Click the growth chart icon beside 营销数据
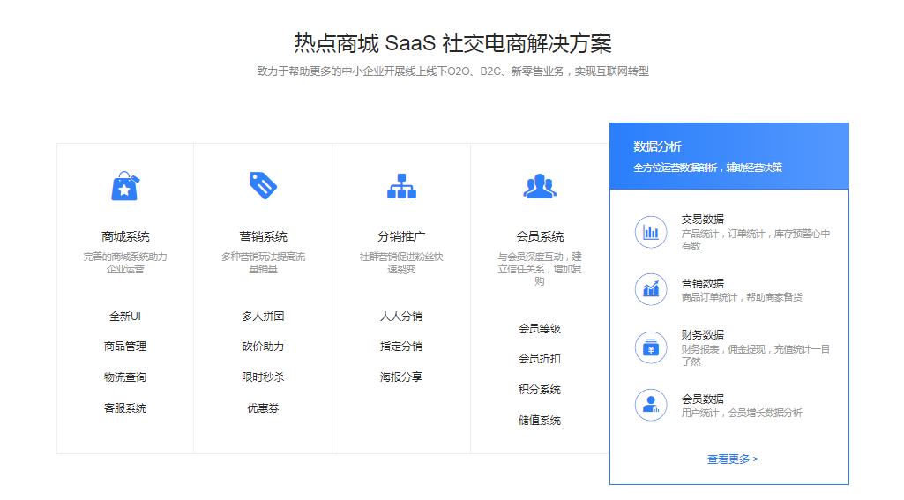The width and height of the screenshot is (904, 500). pyautogui.click(x=651, y=289)
